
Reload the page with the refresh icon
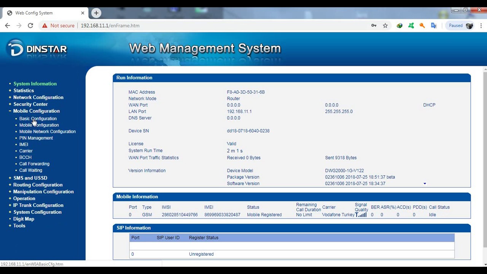coord(30,25)
